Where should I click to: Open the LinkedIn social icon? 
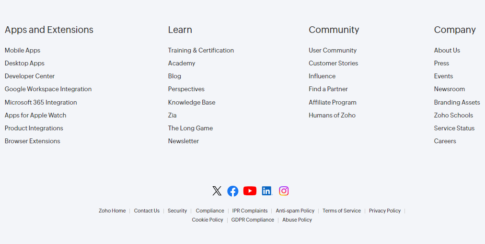click(x=267, y=191)
